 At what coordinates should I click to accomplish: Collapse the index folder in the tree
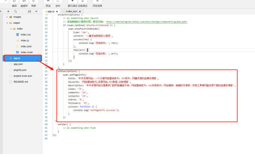point(20,28)
